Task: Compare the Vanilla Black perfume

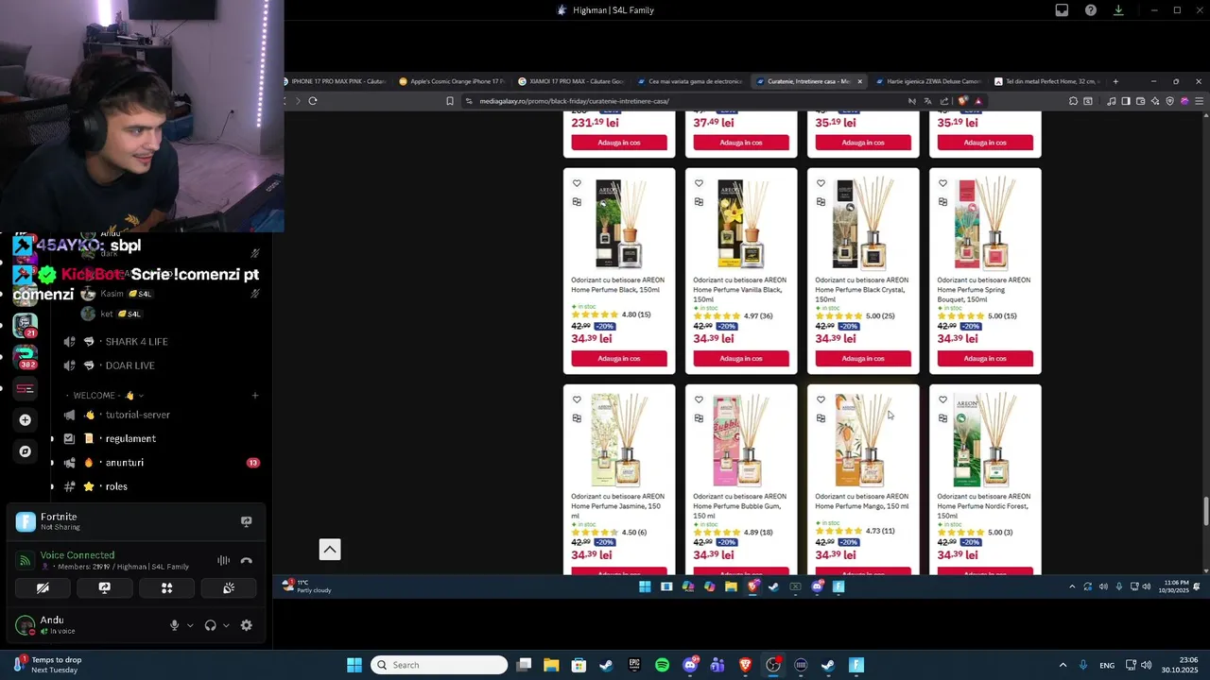Action: [699, 201]
